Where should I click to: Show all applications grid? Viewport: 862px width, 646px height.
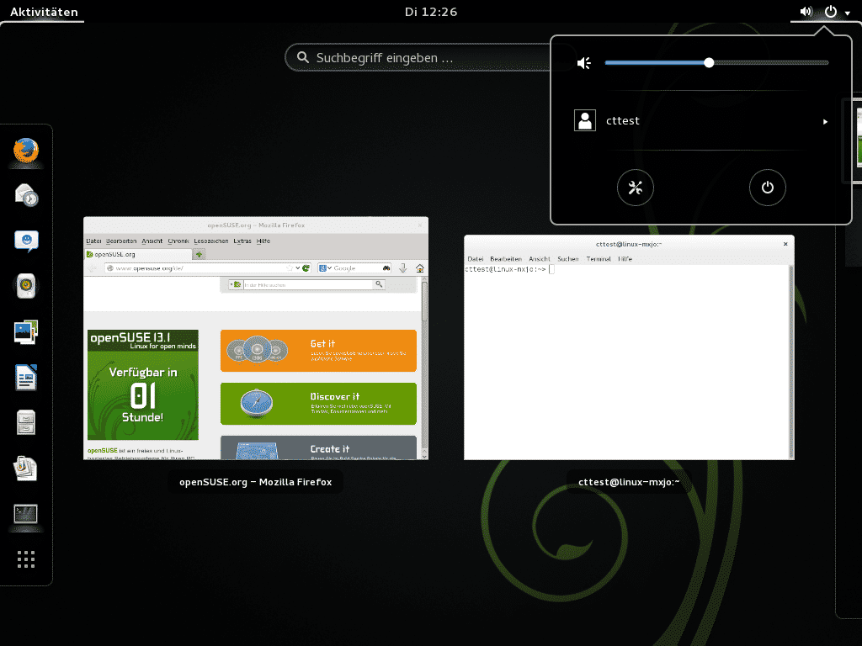coord(26,559)
